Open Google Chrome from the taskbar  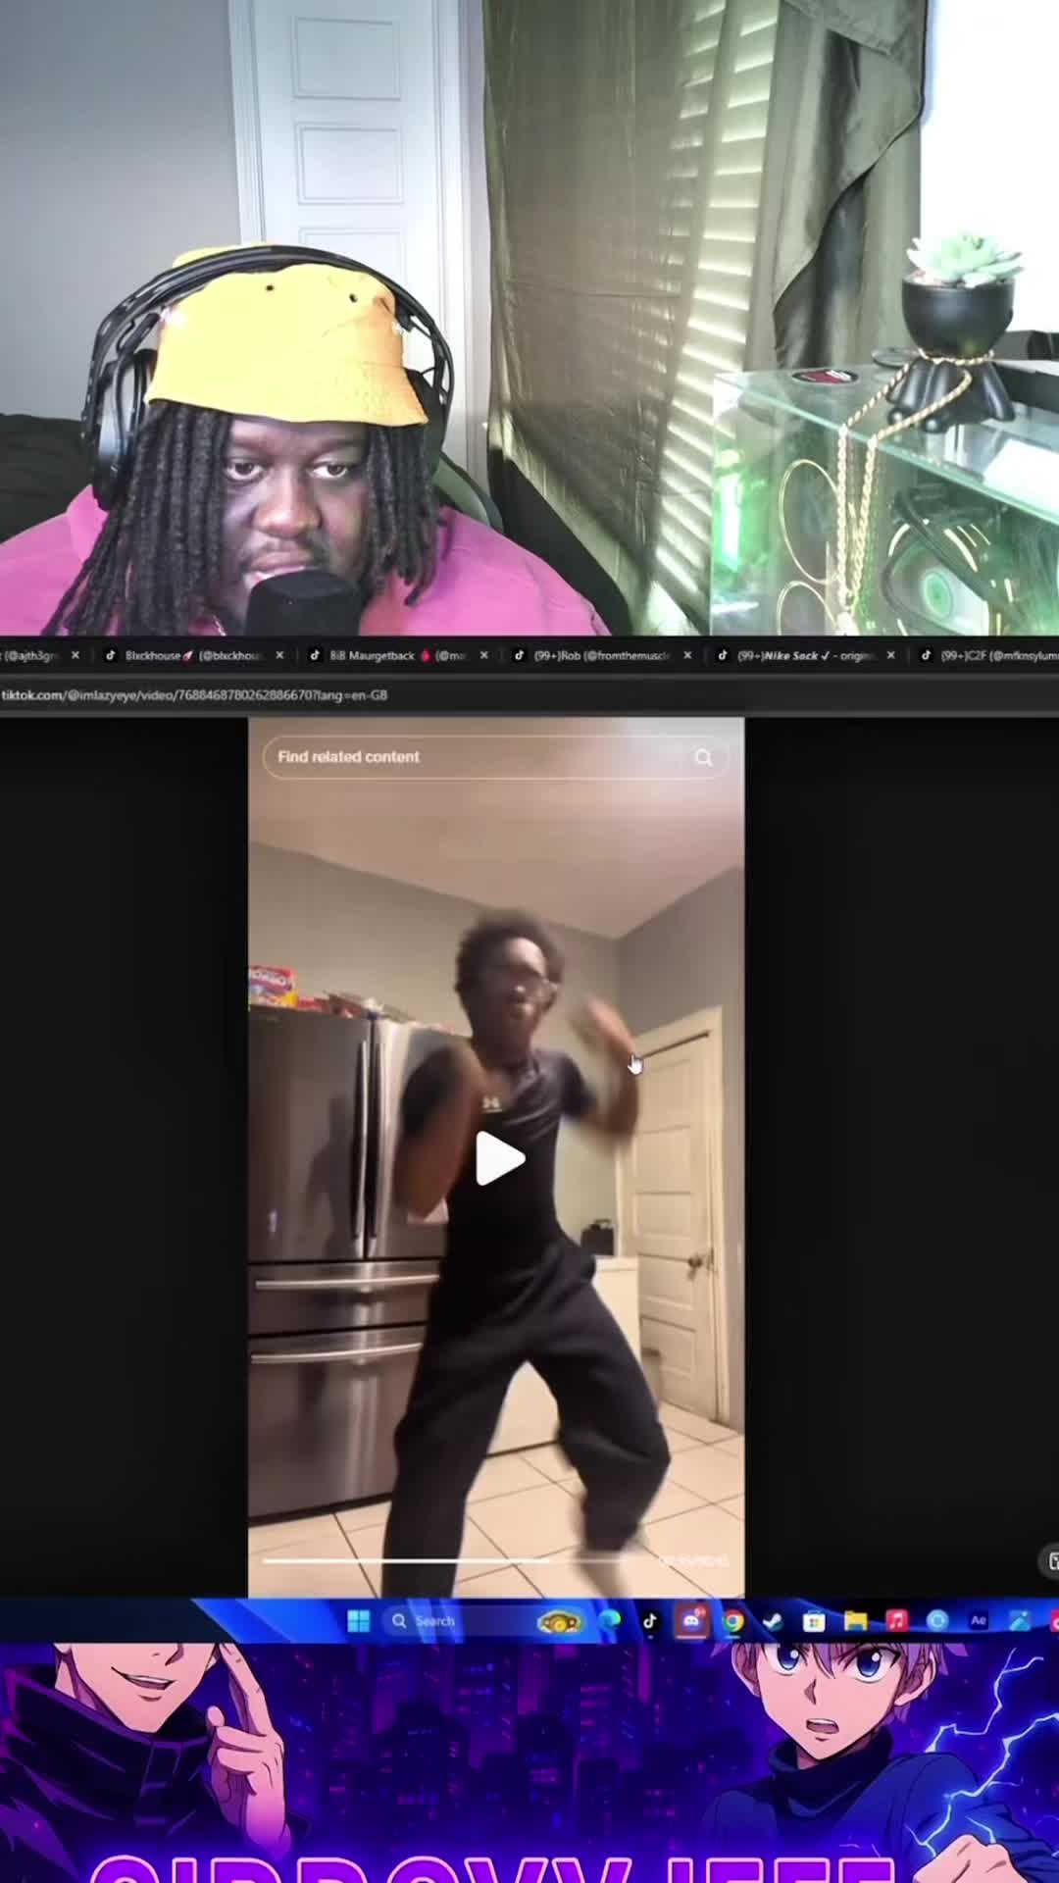tap(732, 1621)
